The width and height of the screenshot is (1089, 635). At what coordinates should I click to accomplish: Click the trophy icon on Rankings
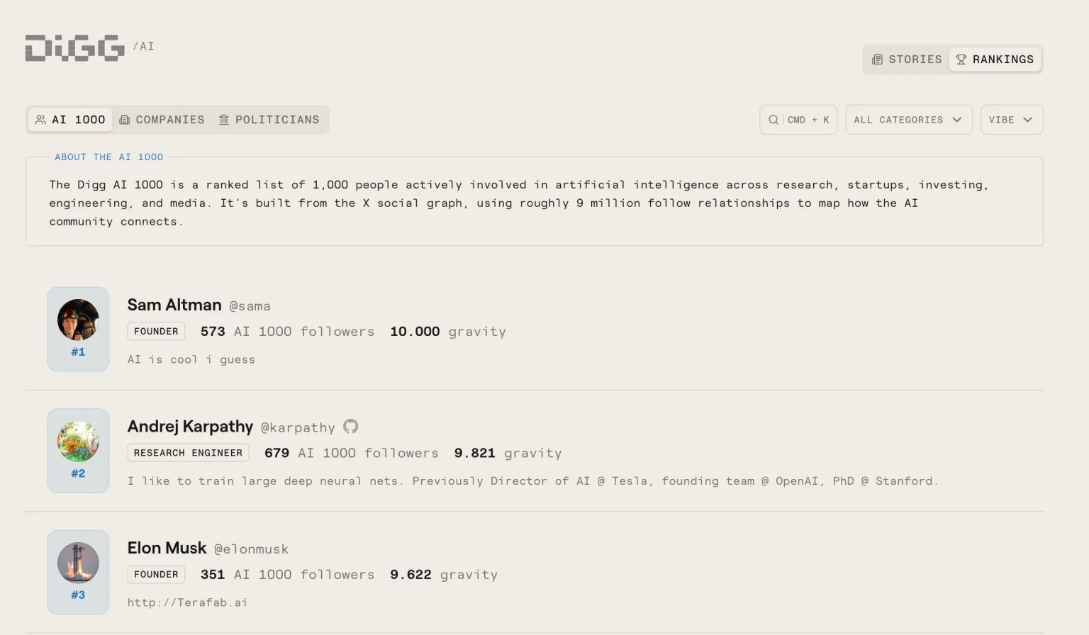[x=961, y=60]
